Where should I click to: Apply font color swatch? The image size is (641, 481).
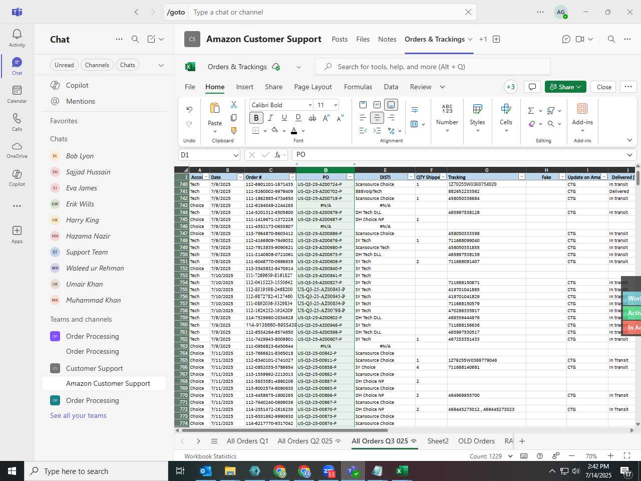(294, 131)
